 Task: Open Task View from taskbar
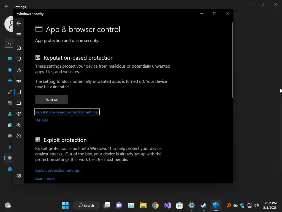[107, 205]
